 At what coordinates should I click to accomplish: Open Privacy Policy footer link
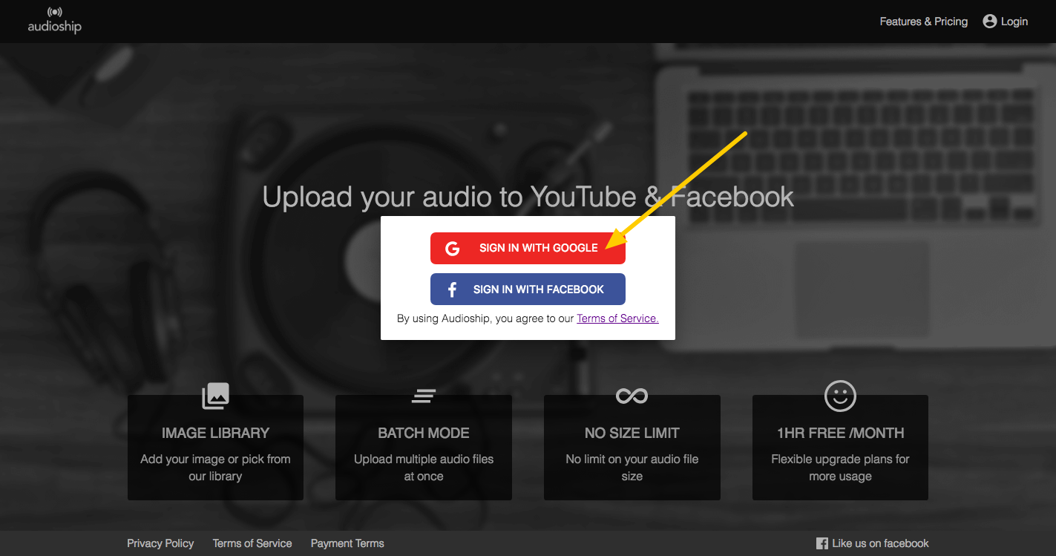coord(160,543)
